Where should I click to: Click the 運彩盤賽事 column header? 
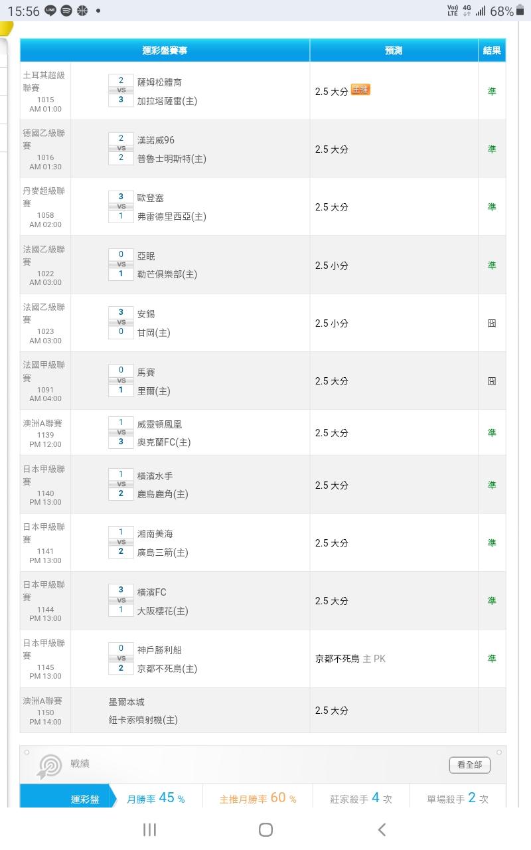click(165, 50)
